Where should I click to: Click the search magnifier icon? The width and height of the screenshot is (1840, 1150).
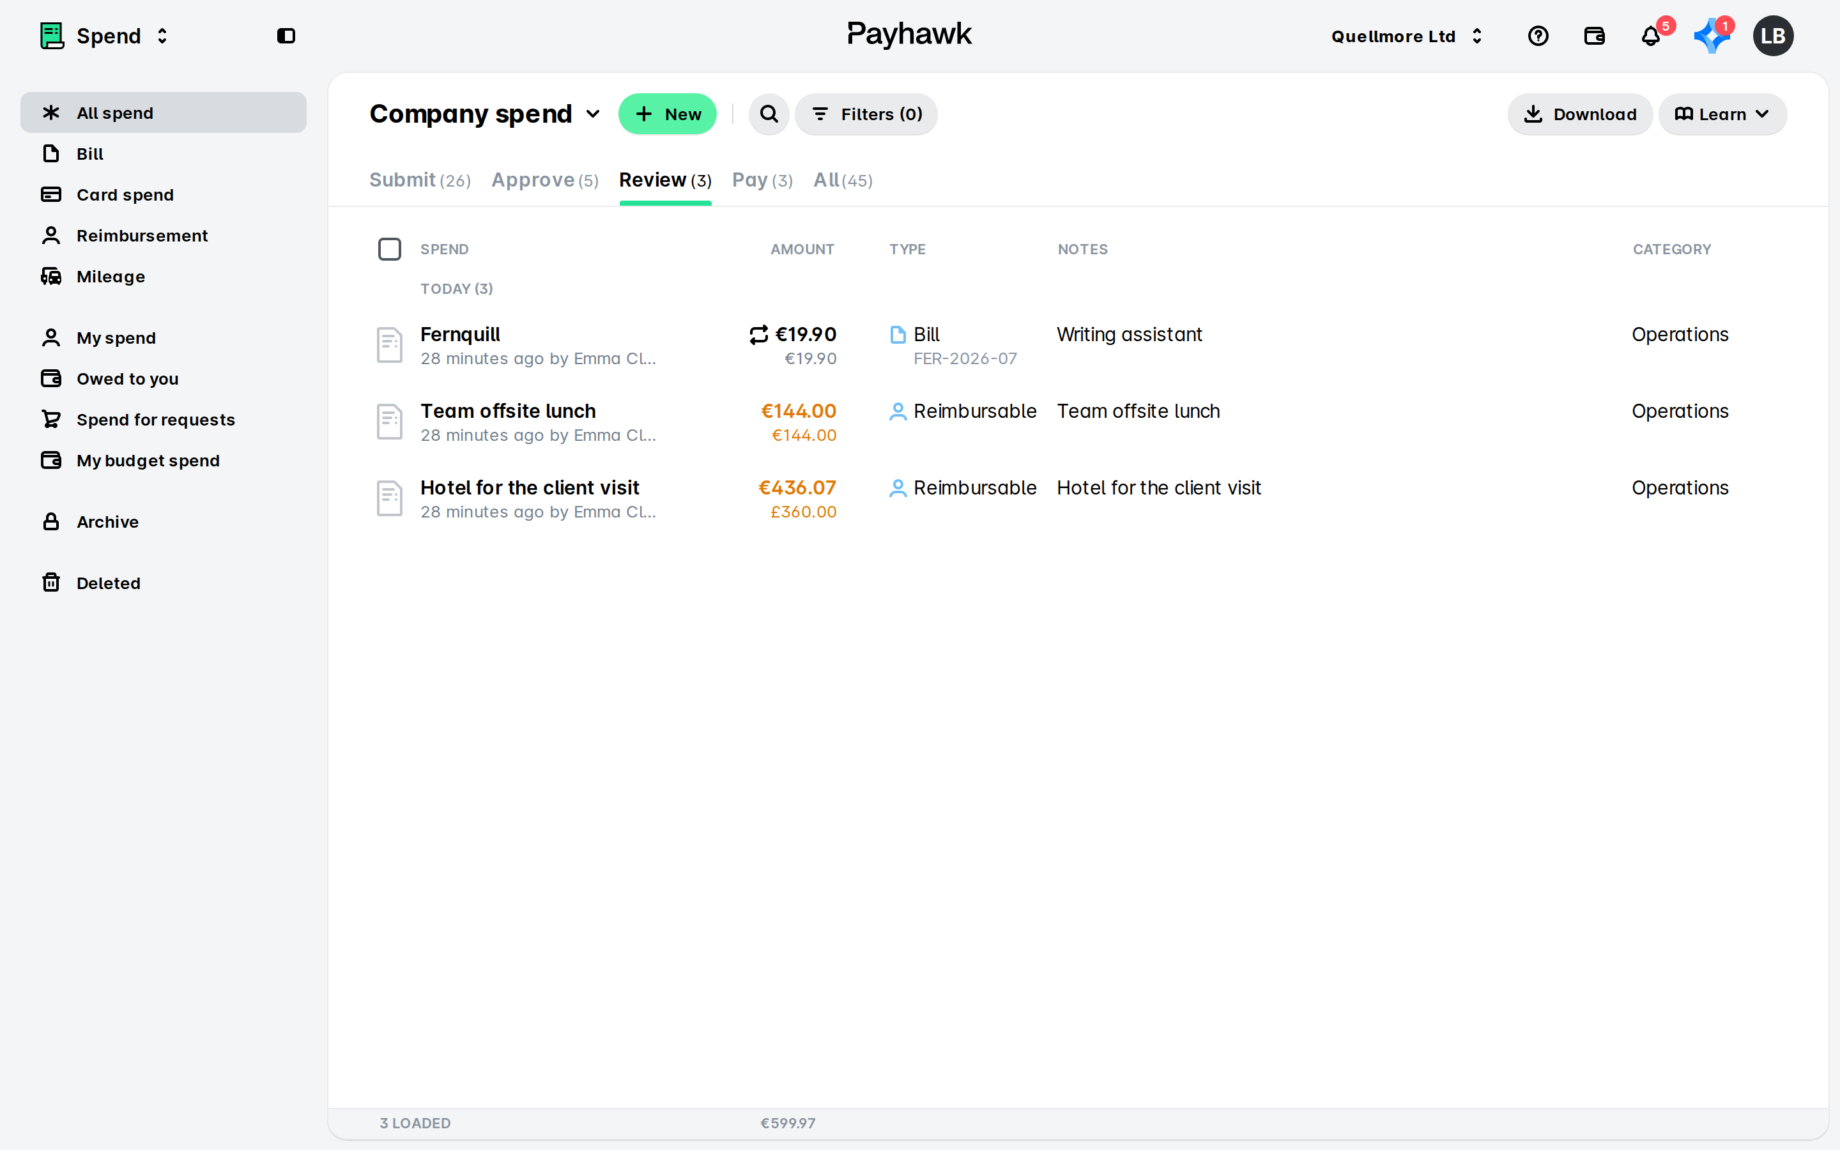(x=769, y=114)
